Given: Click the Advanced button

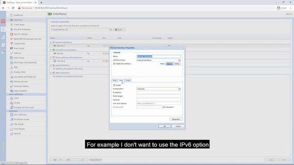Looking at the screenshot, I should (176, 119).
